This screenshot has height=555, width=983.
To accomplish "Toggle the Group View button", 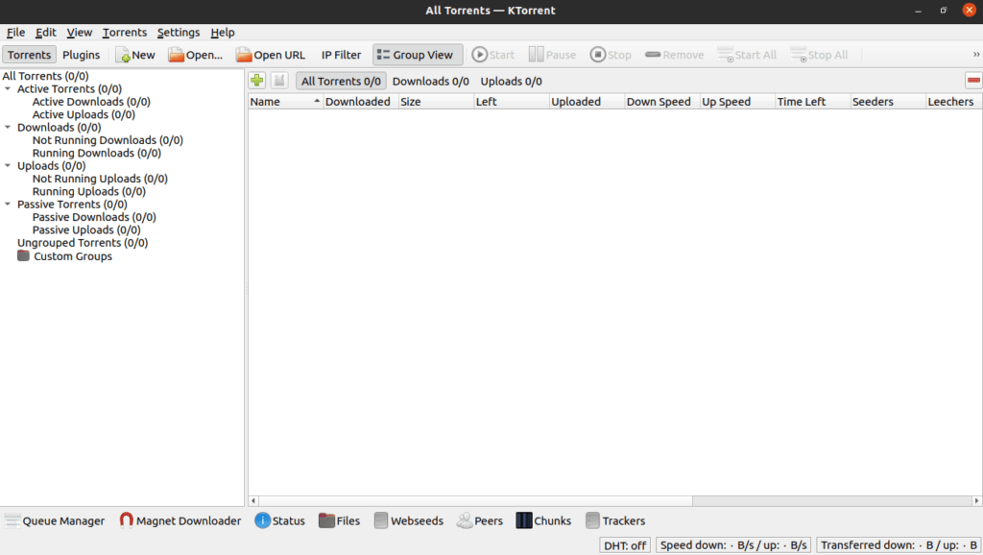I will coord(418,55).
